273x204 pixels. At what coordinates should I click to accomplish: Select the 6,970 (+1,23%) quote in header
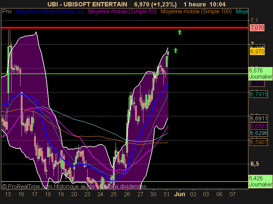tap(156, 4)
